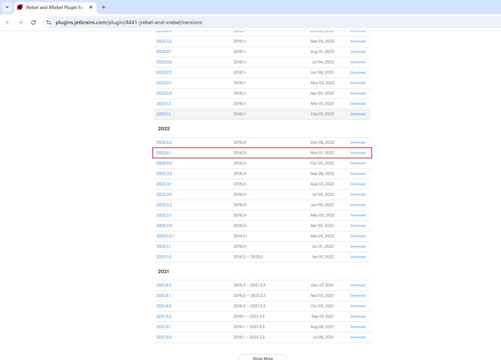
Task: Download the Dec 07, 2021 release
Action: click(x=358, y=285)
